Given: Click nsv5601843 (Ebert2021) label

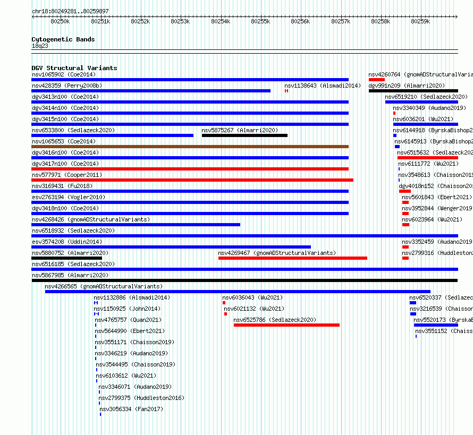Looking at the screenshot, I should 437,197.
